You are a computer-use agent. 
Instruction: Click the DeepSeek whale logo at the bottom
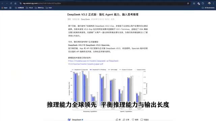69,120
